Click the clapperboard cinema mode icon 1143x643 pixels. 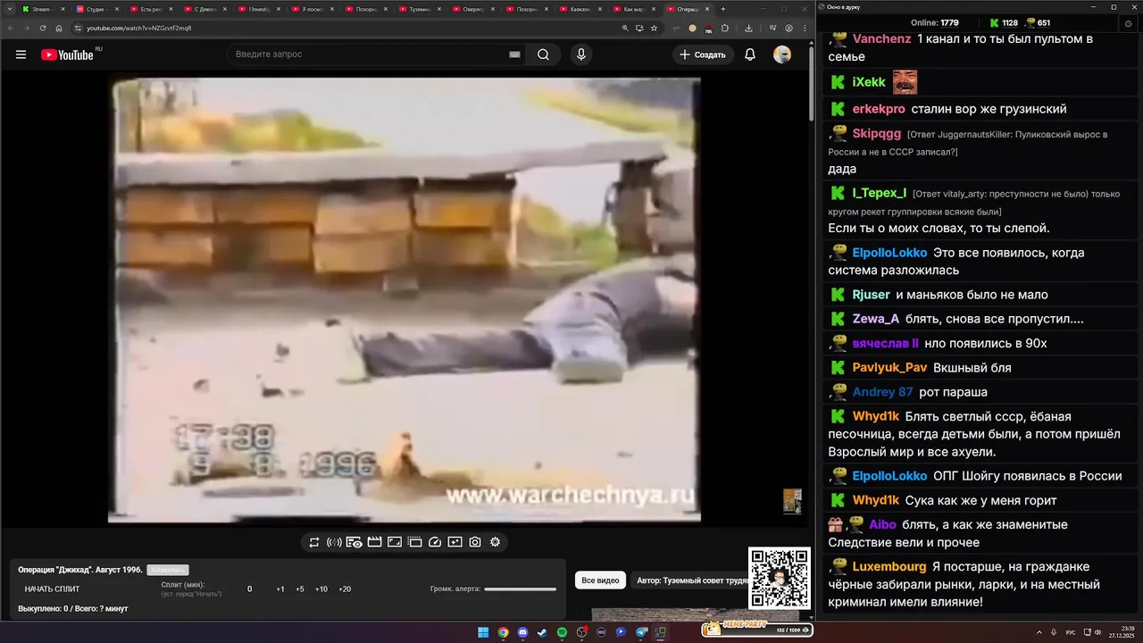point(374,542)
